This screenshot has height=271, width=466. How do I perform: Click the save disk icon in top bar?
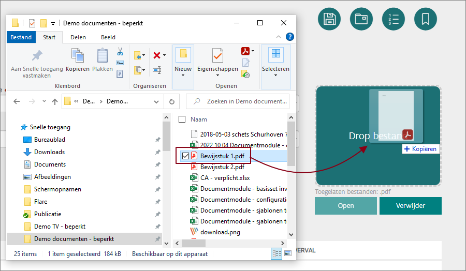coord(329,19)
